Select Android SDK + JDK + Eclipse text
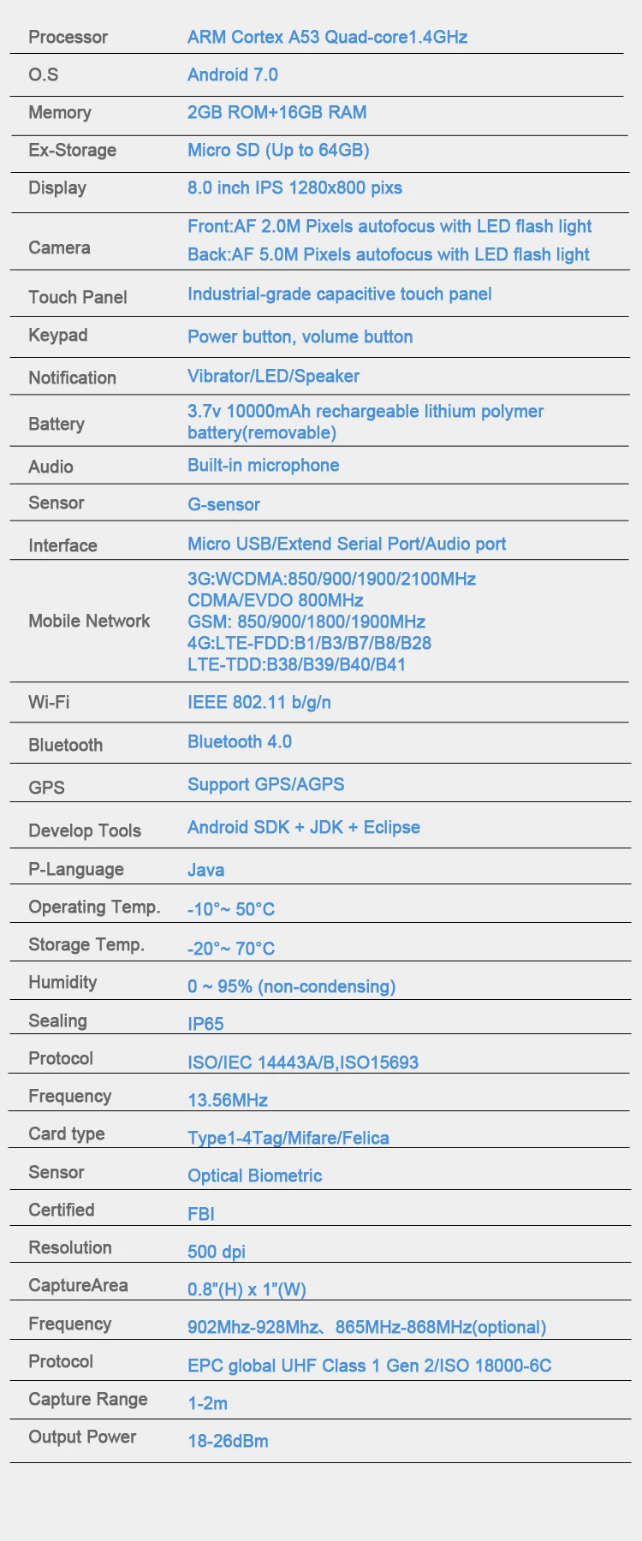642x1541 pixels. click(x=303, y=827)
